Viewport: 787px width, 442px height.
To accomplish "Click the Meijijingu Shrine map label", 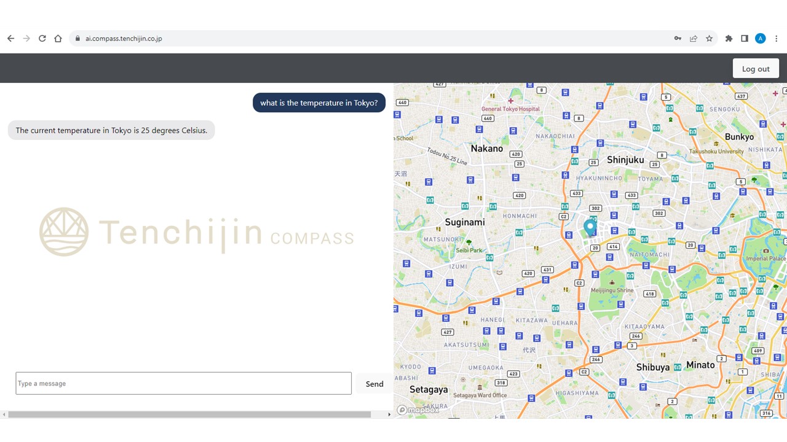I will coord(612,290).
